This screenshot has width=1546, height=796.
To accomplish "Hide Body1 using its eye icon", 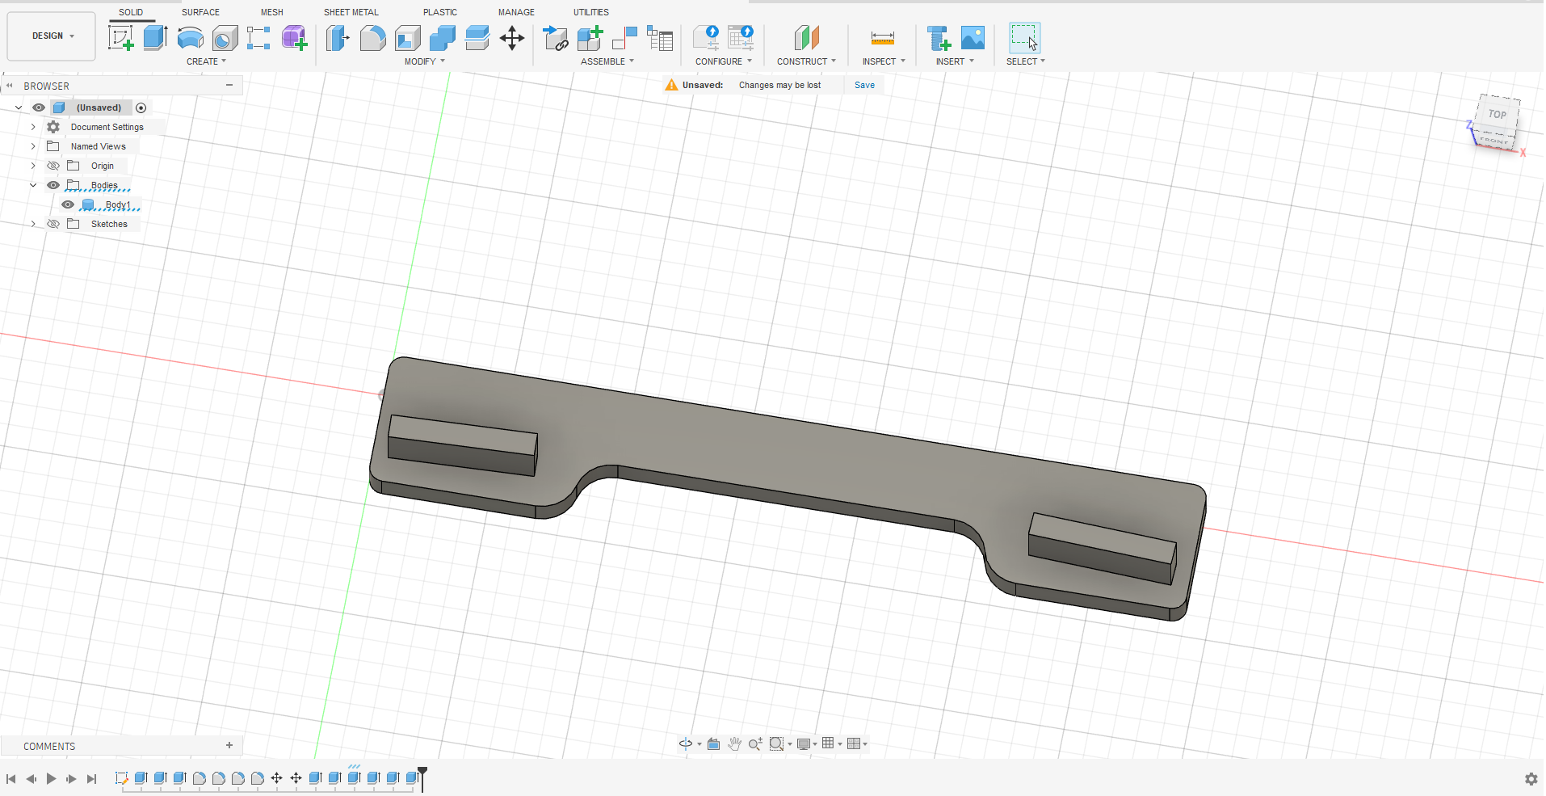I will tap(68, 204).
